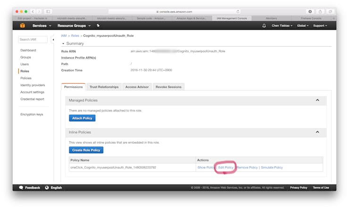Focus the Search IAM field
Image resolution: width=349 pixels, height=209 pixels.
pyautogui.click(x=33, y=40)
